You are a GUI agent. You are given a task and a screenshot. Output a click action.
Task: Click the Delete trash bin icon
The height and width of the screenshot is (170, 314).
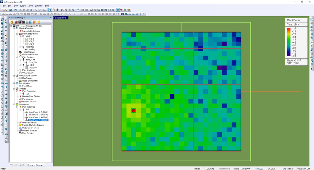[x=31, y=10]
